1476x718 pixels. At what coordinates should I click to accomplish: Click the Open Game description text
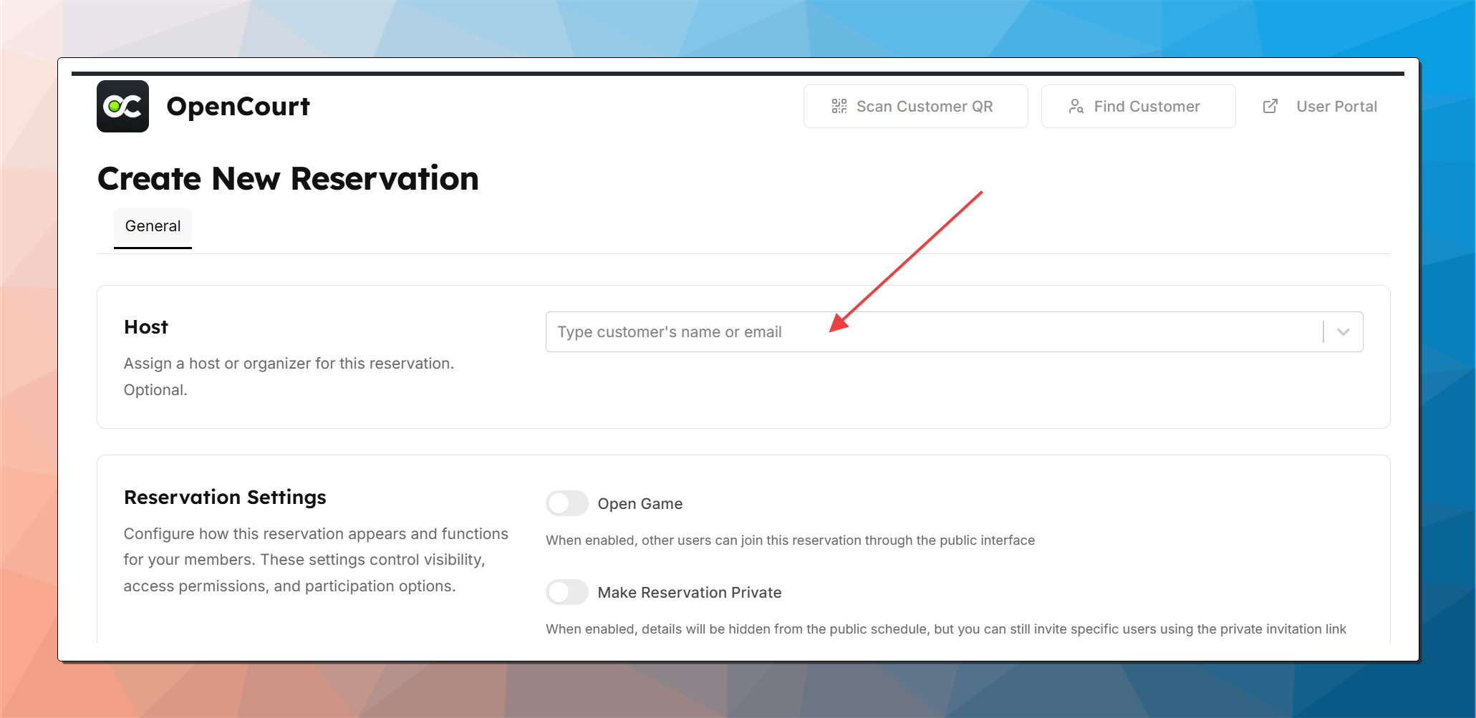coord(790,540)
